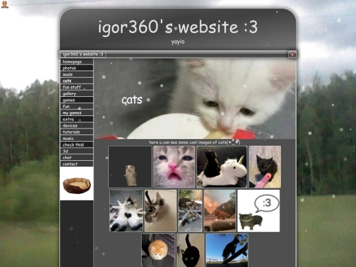Click the igor360's website :3 main heading
Screen dimensions: 356x267
point(178,27)
